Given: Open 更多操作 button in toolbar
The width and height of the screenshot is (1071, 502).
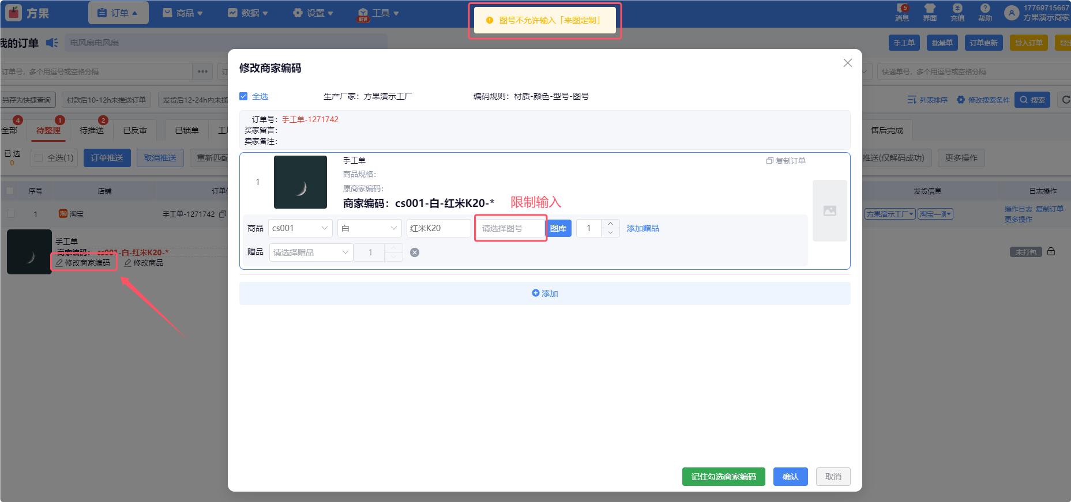Looking at the screenshot, I should coord(961,158).
